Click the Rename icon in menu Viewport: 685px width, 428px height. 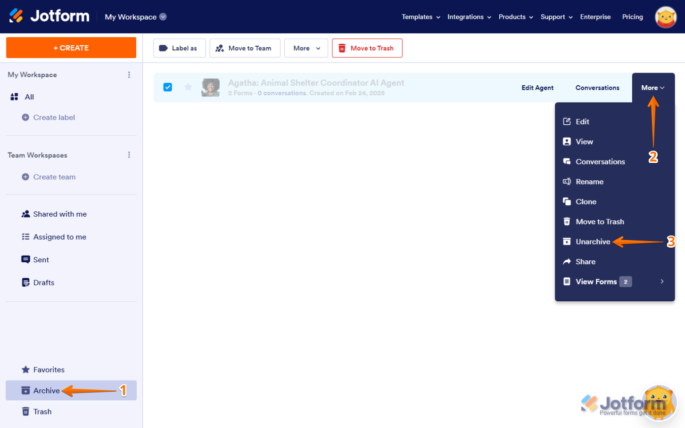tap(567, 181)
